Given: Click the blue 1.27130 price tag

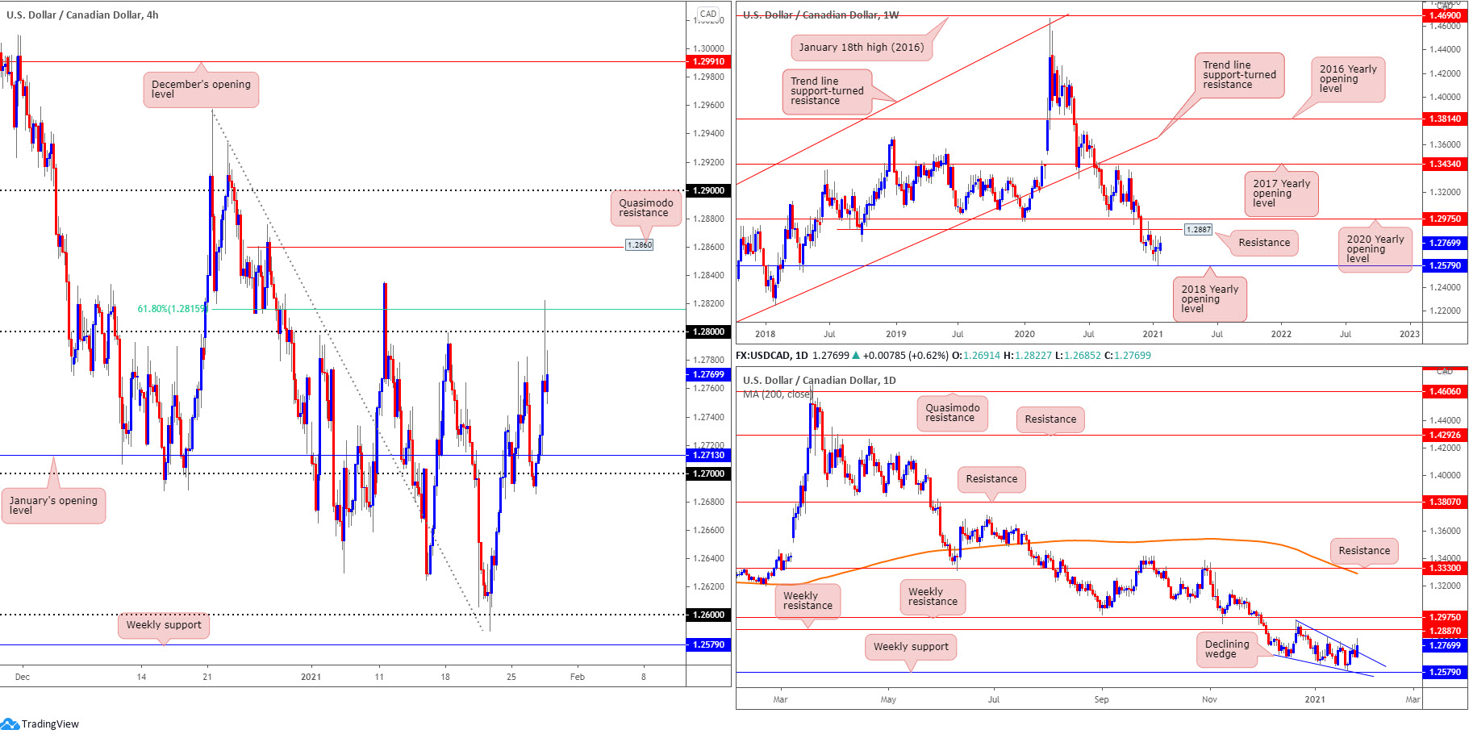Looking at the screenshot, I should tap(709, 455).
